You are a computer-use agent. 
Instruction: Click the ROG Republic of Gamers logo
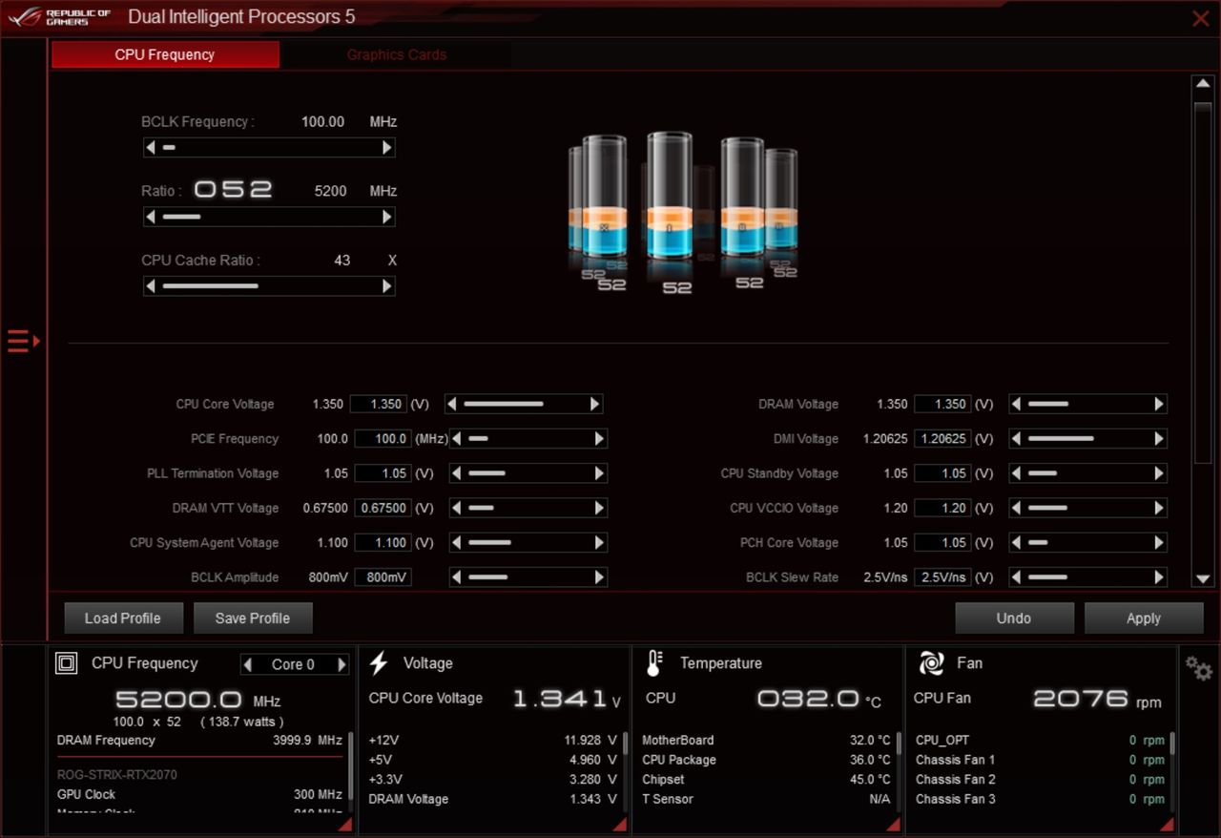click(x=59, y=16)
